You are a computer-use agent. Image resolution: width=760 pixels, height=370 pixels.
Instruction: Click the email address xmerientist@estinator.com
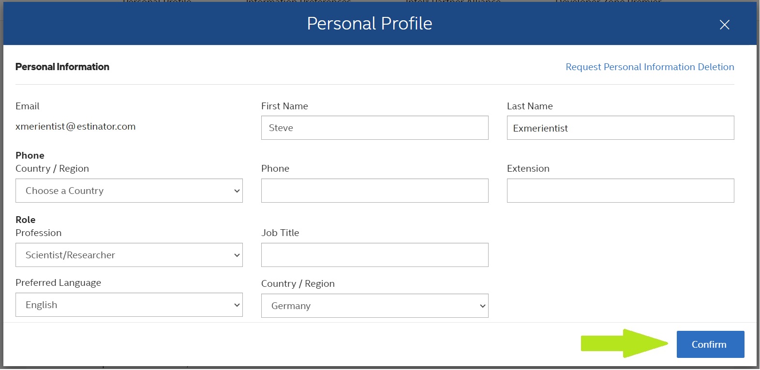tap(75, 126)
